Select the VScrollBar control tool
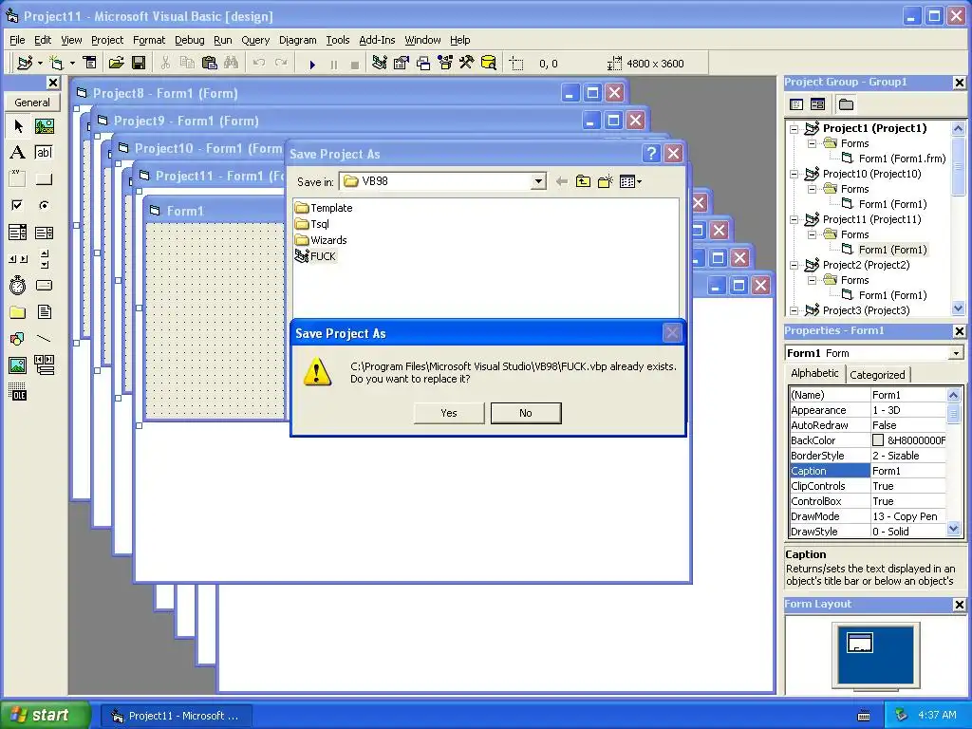972x729 pixels. click(x=44, y=259)
